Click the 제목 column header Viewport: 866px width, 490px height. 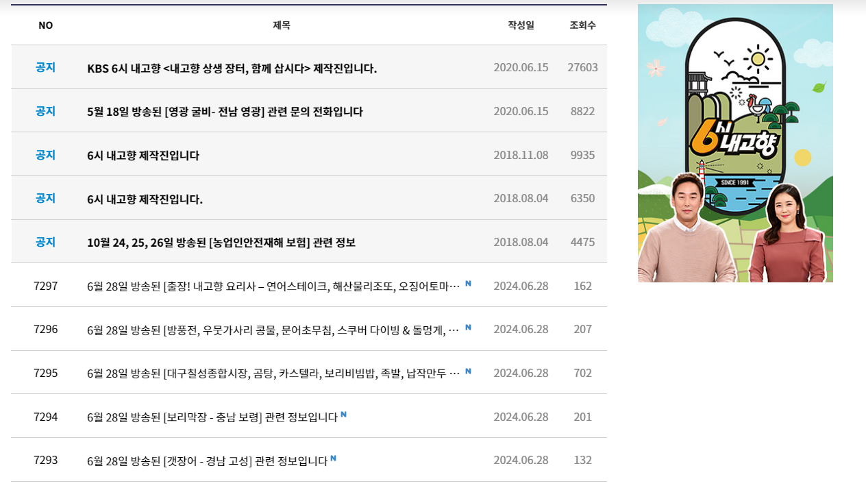pyautogui.click(x=282, y=25)
